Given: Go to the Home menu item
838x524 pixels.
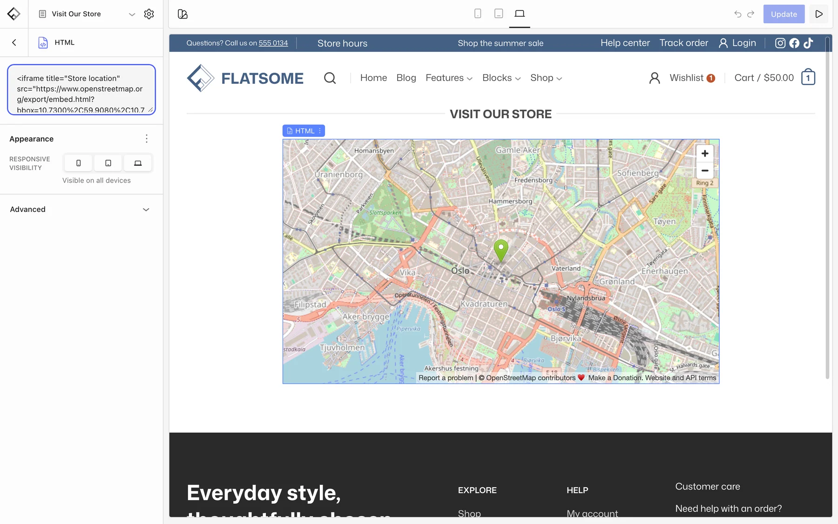Looking at the screenshot, I should 373,78.
